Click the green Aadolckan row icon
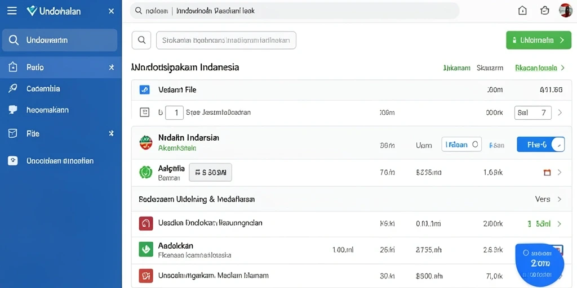Image resolution: width=577 pixels, height=288 pixels. [x=146, y=249]
